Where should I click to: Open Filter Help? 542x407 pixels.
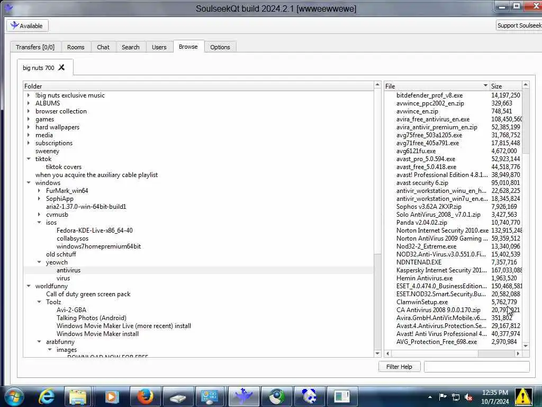point(399,367)
